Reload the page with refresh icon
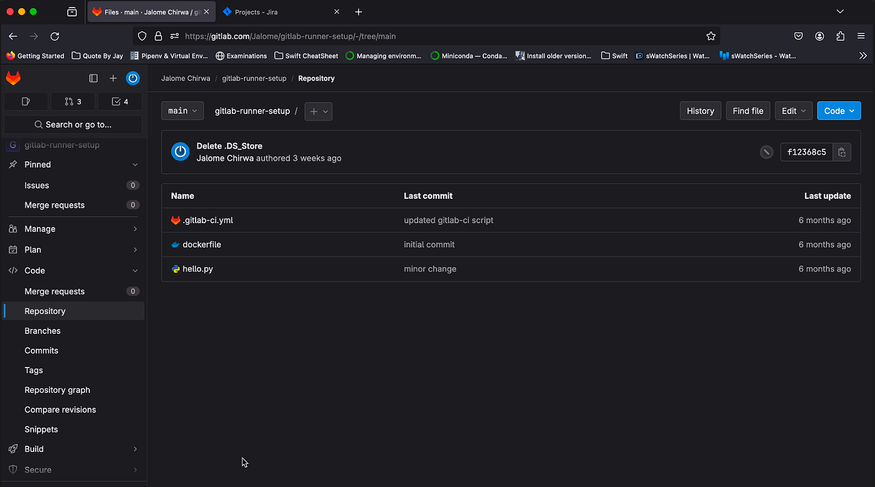 tap(55, 36)
